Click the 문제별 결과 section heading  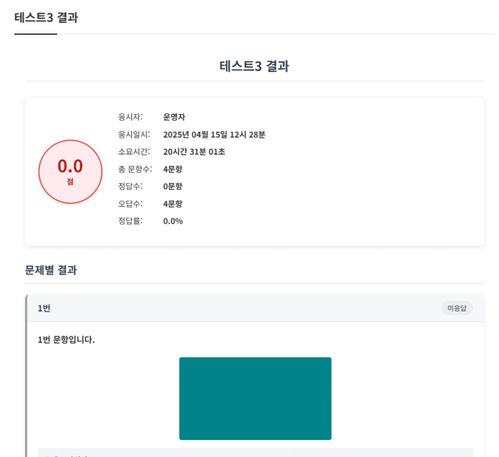tap(51, 270)
